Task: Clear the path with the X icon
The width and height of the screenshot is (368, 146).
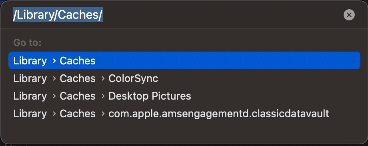Action: [349, 15]
